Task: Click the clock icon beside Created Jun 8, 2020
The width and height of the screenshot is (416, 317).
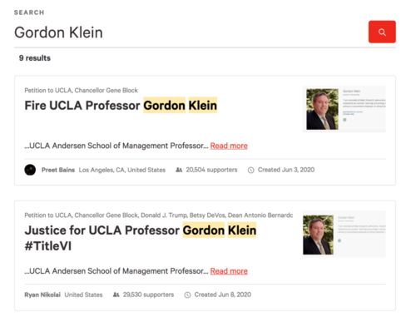Action: [x=187, y=295]
